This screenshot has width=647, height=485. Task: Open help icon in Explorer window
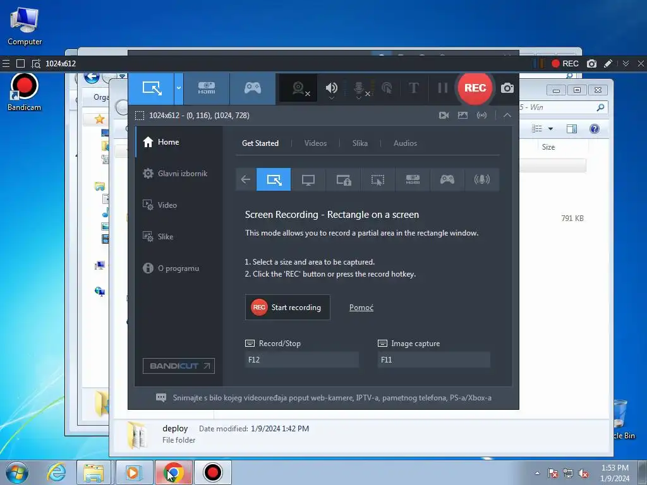(x=594, y=129)
